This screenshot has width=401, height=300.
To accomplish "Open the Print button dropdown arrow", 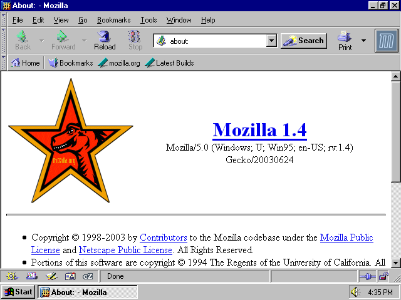I will click(363, 41).
